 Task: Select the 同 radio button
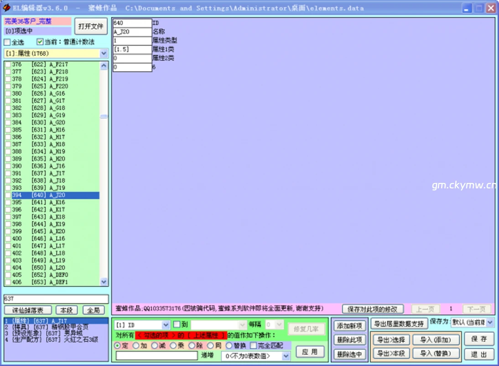(x=210, y=345)
